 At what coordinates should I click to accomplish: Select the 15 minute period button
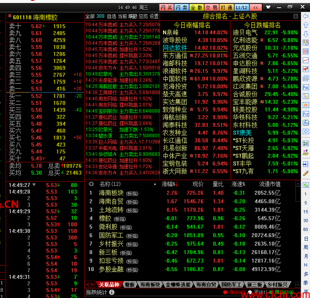pos(306,212)
